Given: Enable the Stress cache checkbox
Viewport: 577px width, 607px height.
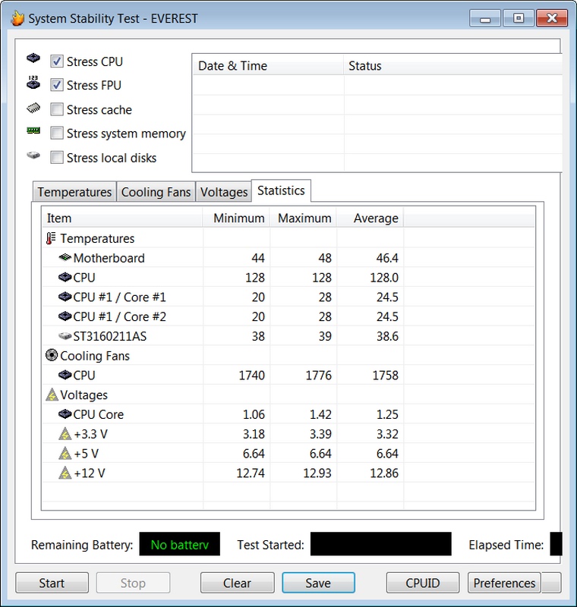Looking at the screenshot, I should [x=57, y=110].
